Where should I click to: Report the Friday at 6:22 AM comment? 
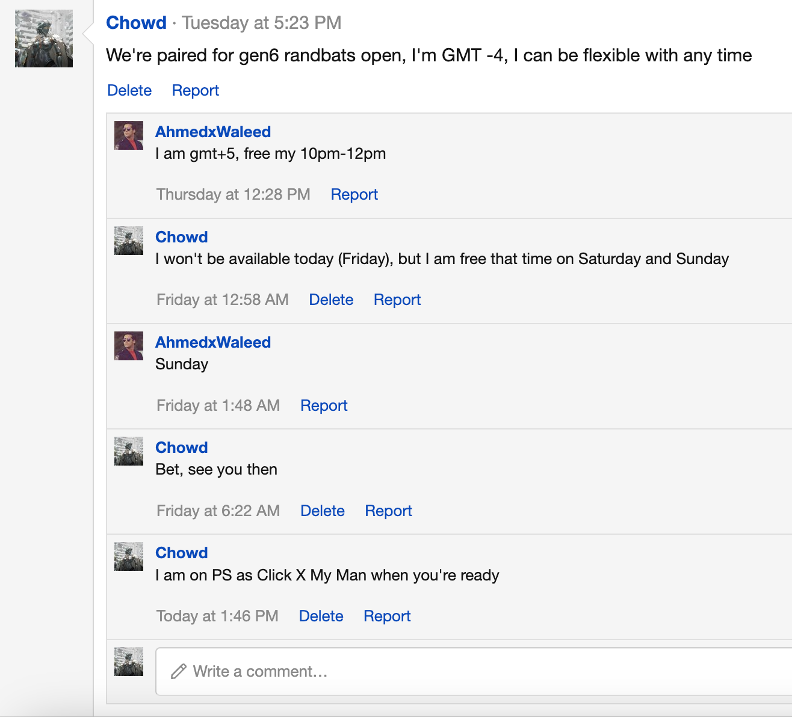pyautogui.click(x=389, y=511)
